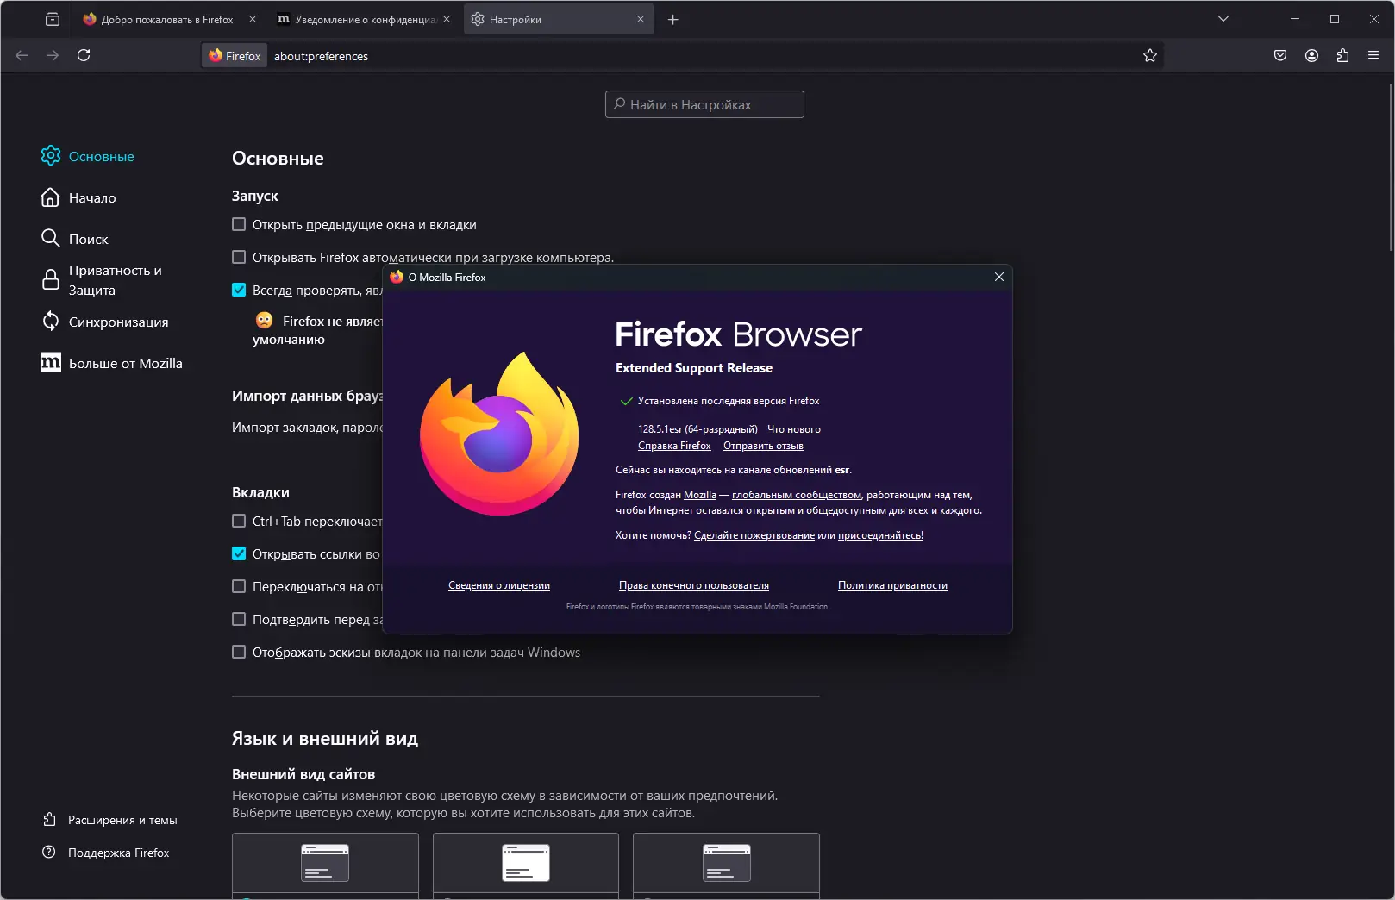Enable 'Открывать Firefox автоматически' checkbox

pyautogui.click(x=239, y=257)
